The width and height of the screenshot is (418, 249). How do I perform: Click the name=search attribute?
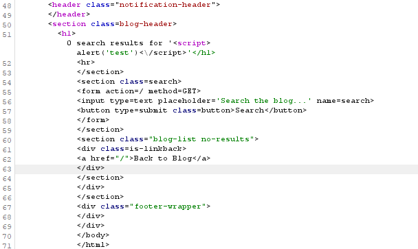click(343, 101)
